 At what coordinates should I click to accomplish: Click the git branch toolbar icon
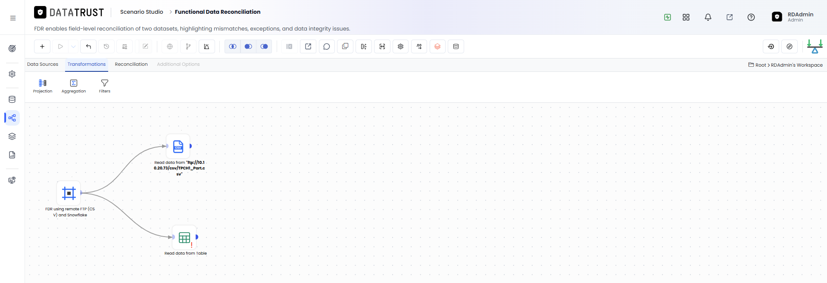coord(188,46)
